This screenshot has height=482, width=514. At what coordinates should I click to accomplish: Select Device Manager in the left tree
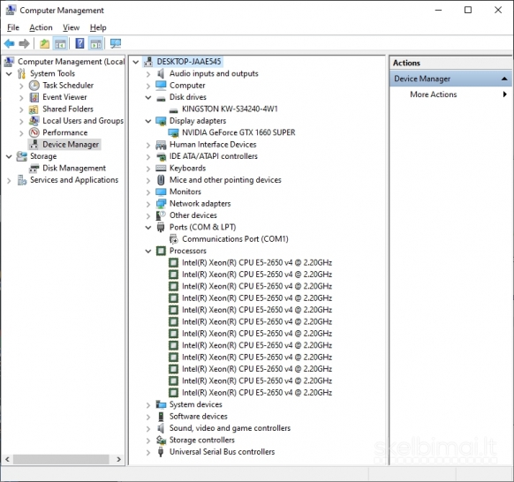click(x=71, y=145)
